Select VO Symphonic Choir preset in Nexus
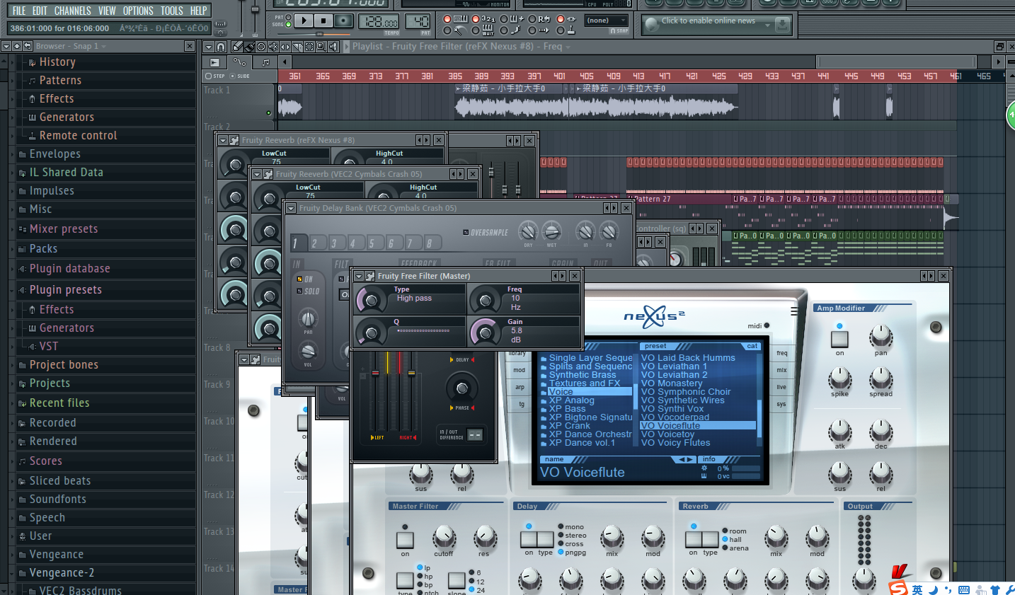 (x=685, y=392)
